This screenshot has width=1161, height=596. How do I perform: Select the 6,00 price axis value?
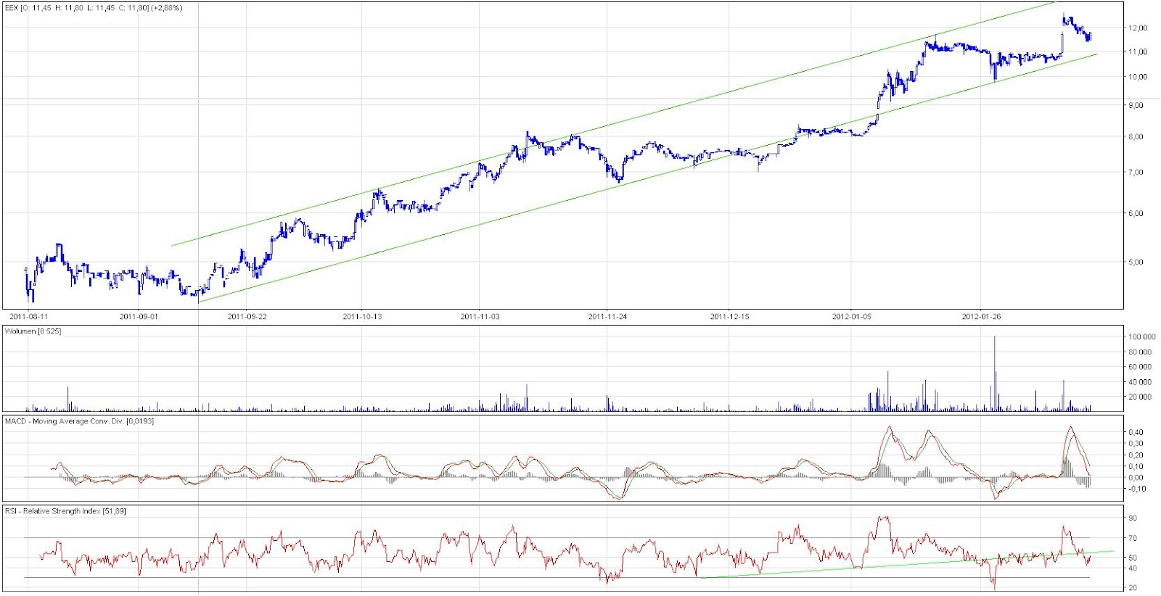[1136, 214]
